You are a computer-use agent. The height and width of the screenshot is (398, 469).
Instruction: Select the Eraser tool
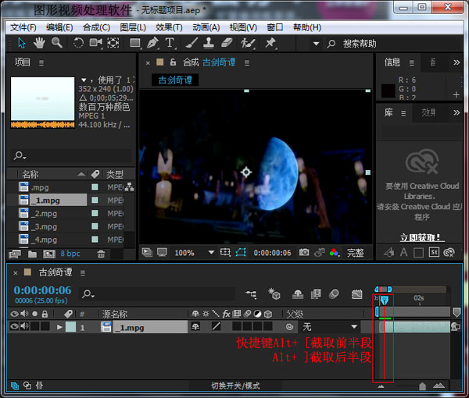point(227,43)
